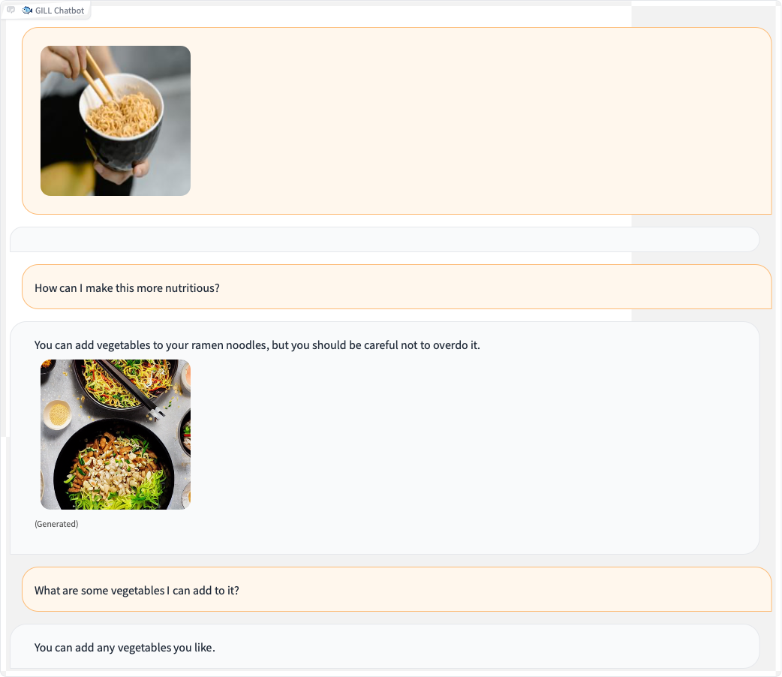Click the hand holding chopsticks in photo
The image size is (782, 677).
(x=64, y=62)
